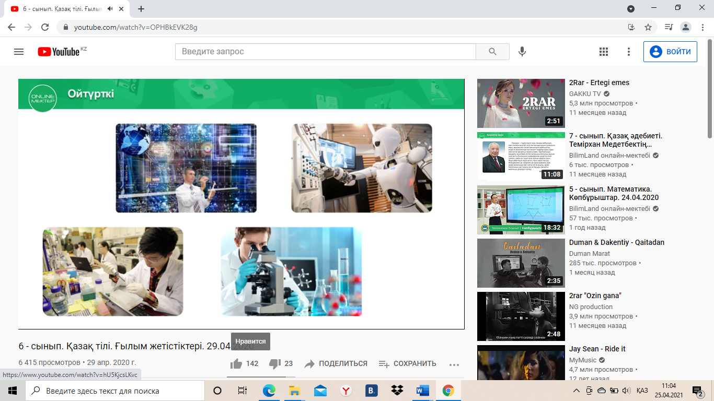Open 2Rar - Ertegi emes title link

599,82
